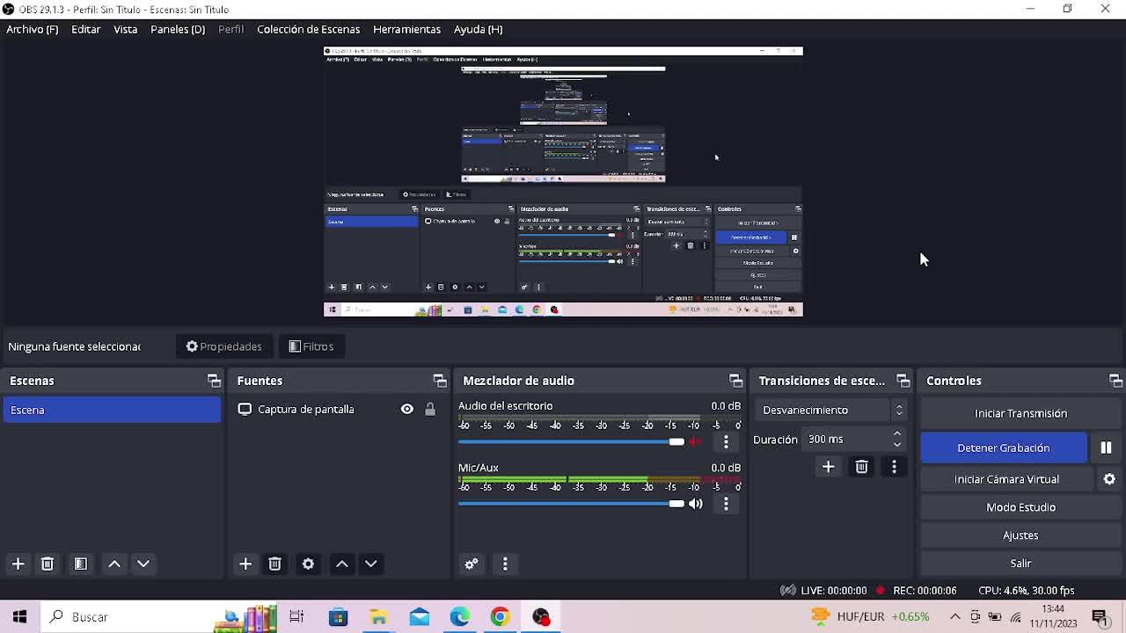The image size is (1126, 633).
Task: Undock the Controles panel
Action: 1115,381
